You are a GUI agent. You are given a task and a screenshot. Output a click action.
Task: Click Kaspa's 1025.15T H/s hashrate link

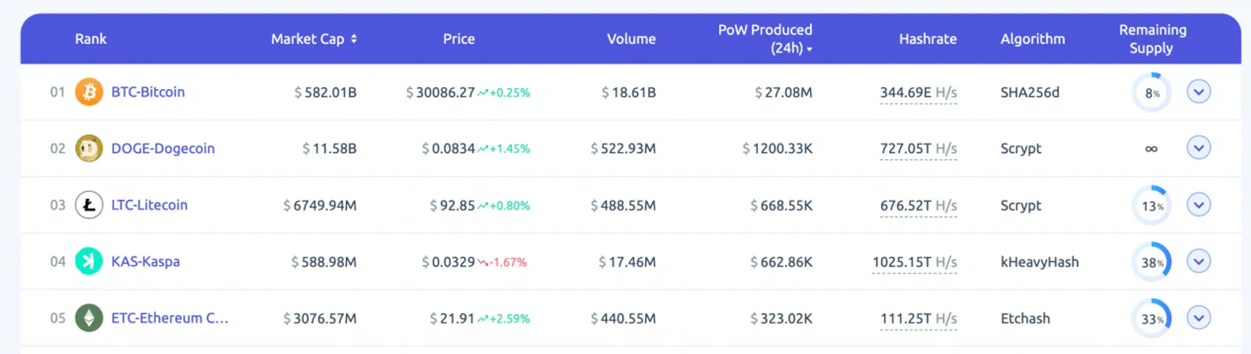tap(914, 263)
